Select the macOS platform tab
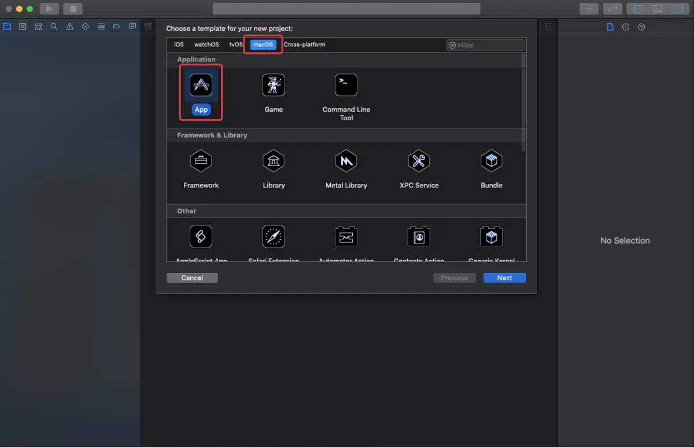This screenshot has width=694, height=447. [x=263, y=45]
